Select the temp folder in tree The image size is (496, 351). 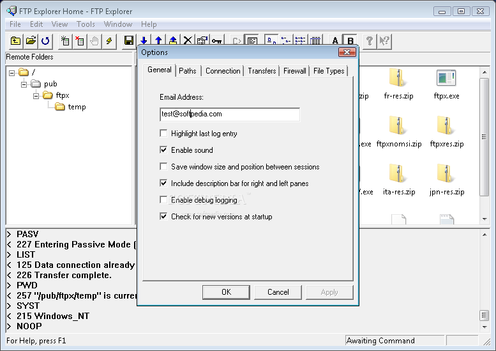[x=77, y=107]
